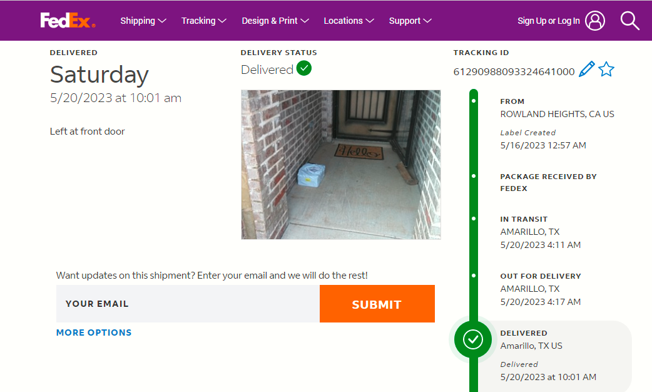
Task: Expand the Tracking menu
Action: pyautogui.click(x=203, y=21)
